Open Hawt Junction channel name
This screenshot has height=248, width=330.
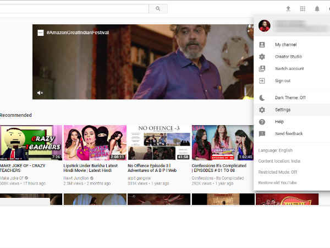click(76, 178)
